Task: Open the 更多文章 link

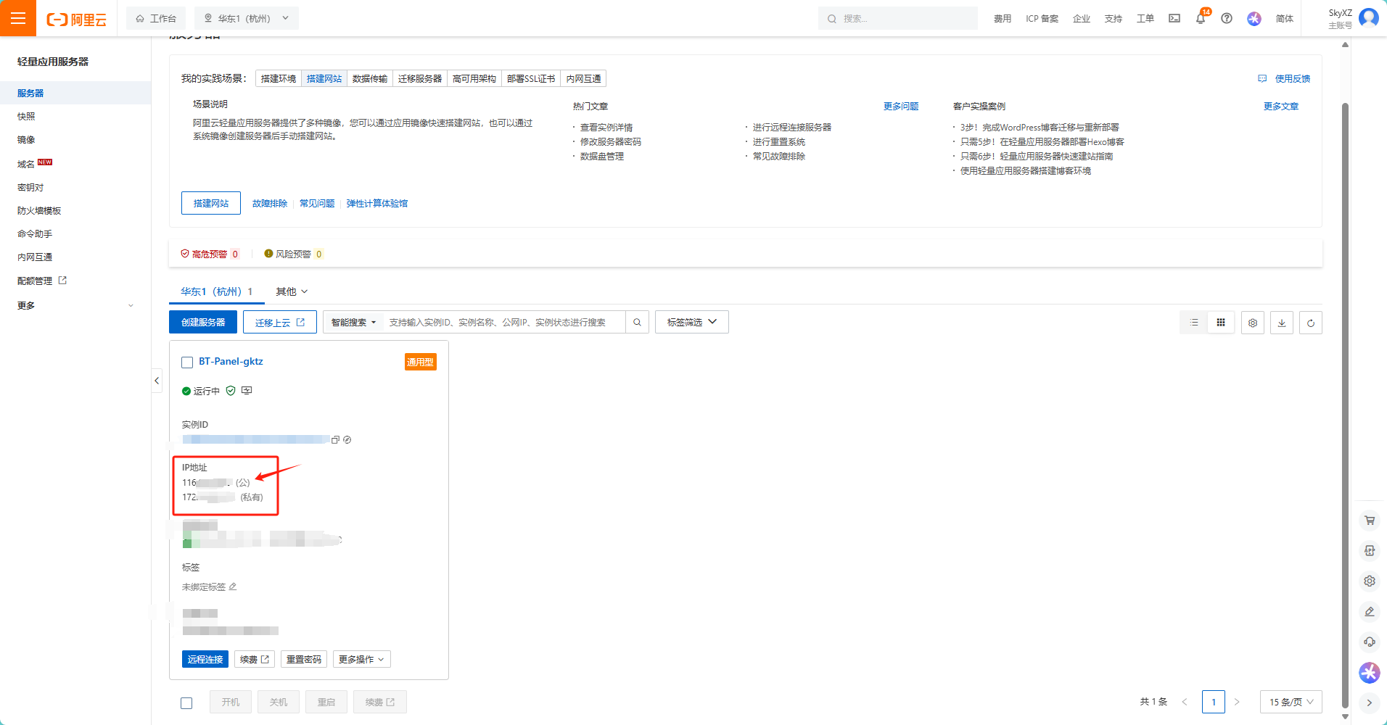Action: (x=1281, y=106)
